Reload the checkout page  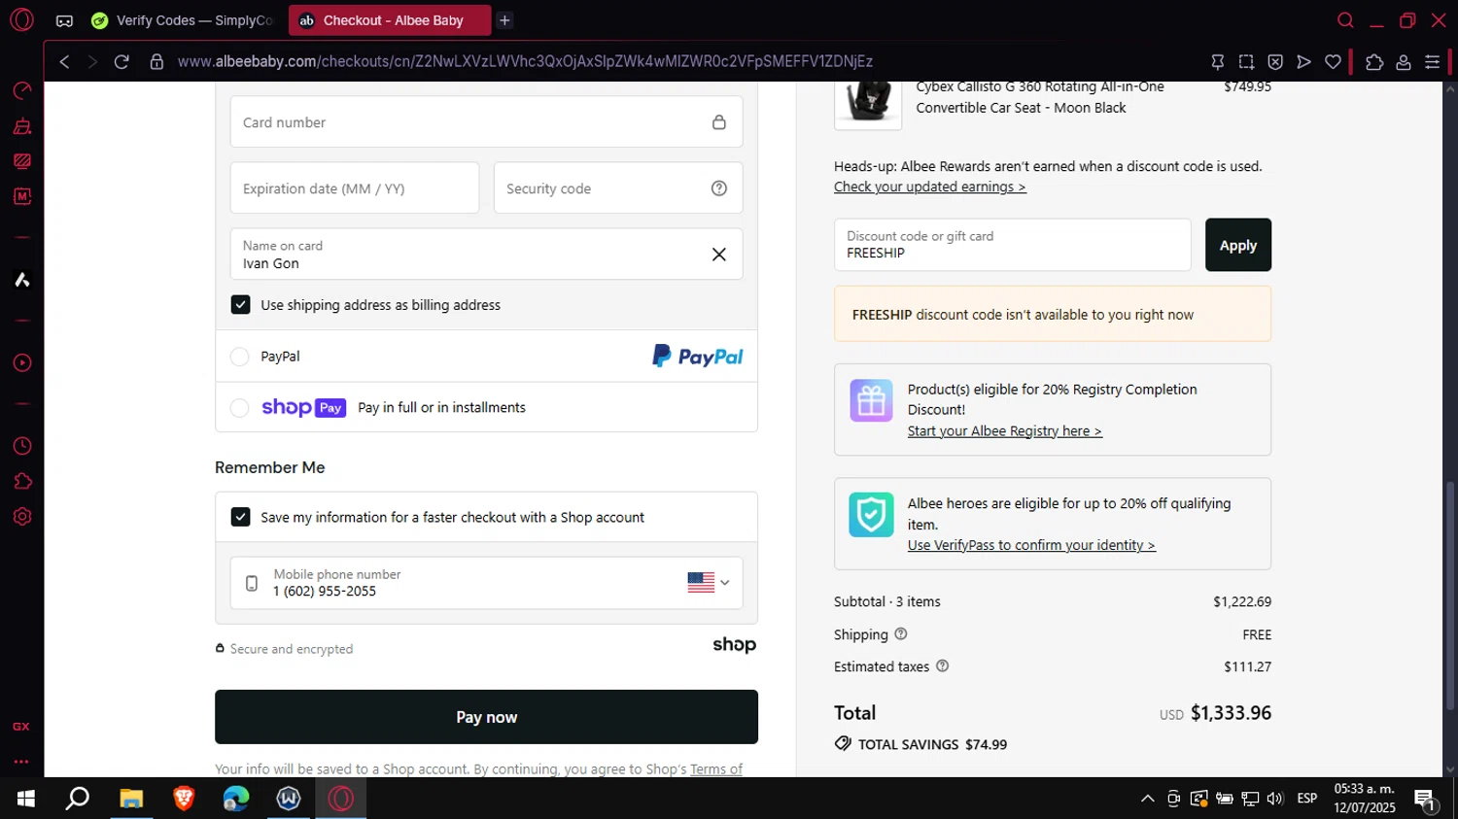pyautogui.click(x=121, y=61)
